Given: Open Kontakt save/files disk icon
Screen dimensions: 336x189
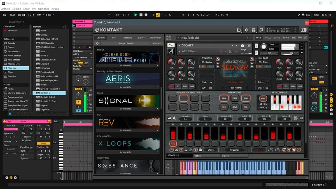Looking at the screenshot, I should [239, 30].
